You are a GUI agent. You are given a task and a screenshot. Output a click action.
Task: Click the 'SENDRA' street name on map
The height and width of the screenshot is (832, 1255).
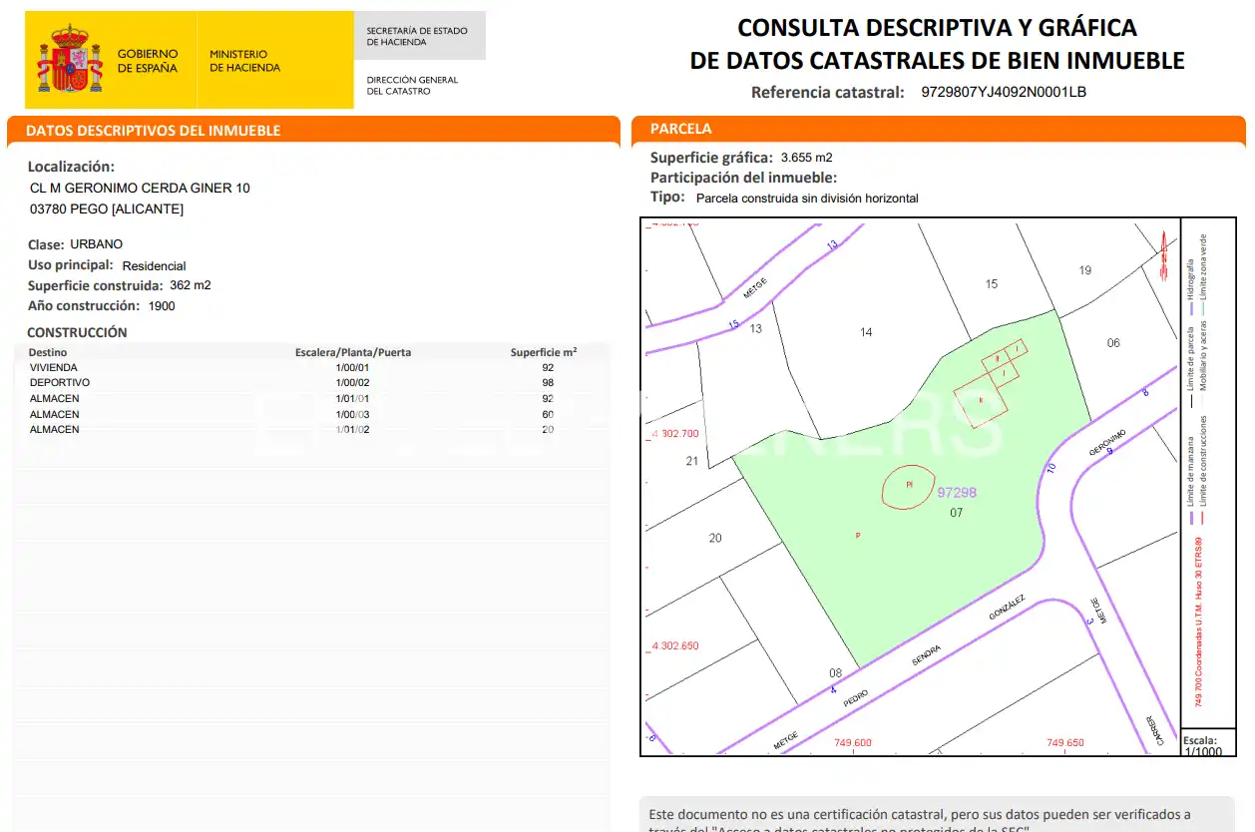[927, 655]
